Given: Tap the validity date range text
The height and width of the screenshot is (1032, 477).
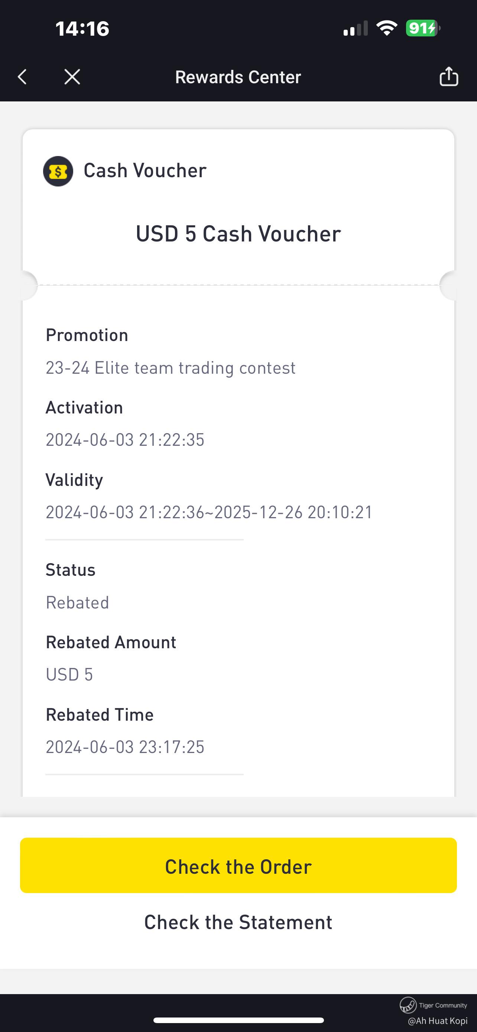Looking at the screenshot, I should coord(209,512).
